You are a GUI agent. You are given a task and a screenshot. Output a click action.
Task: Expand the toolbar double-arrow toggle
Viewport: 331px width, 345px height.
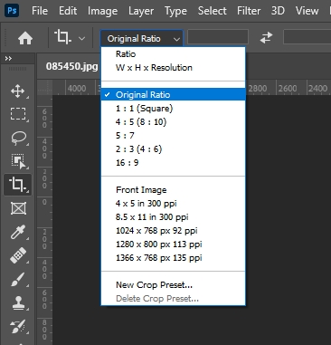[x=8, y=59]
